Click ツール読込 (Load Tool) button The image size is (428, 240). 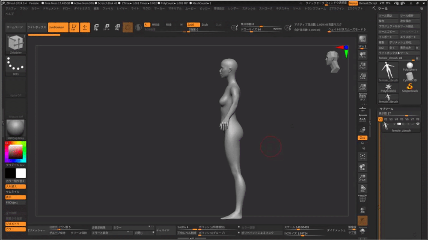388,15
